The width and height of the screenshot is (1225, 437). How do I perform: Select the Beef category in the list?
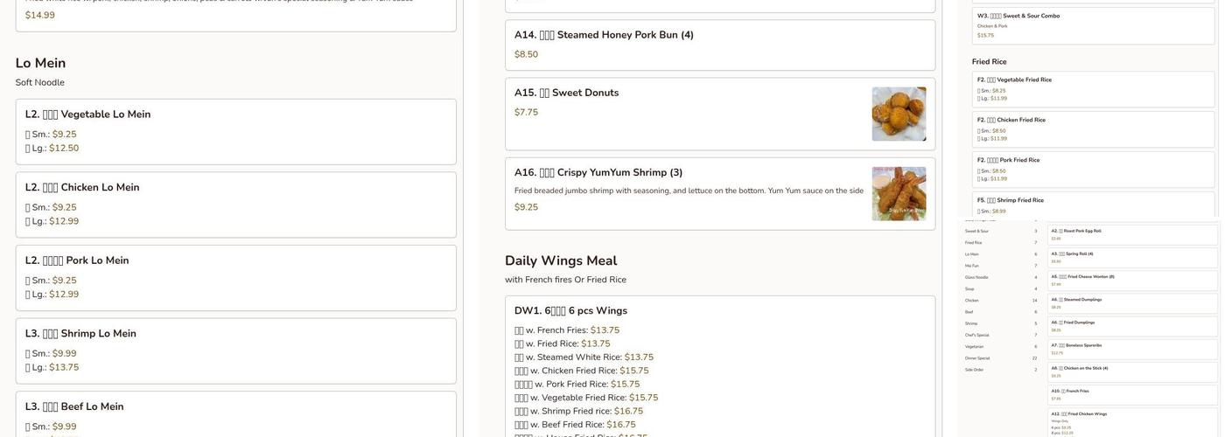pos(969,312)
